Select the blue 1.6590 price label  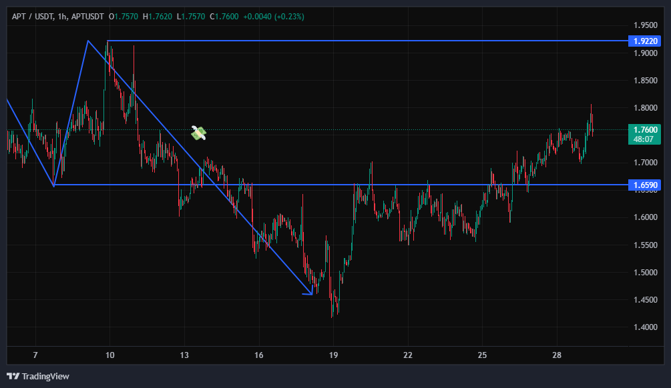[645, 184]
